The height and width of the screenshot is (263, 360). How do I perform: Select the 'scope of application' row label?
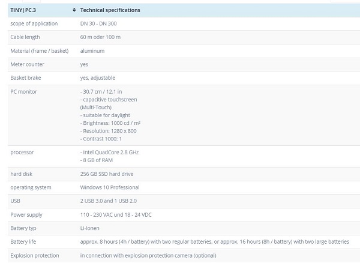(x=34, y=23)
